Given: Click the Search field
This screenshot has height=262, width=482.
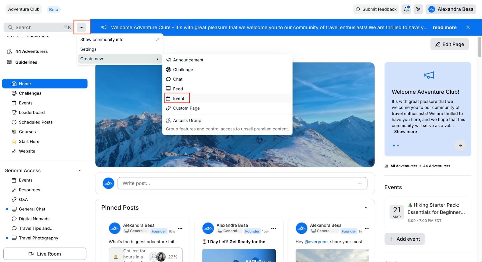Looking at the screenshot, I should pyautogui.click(x=39, y=27).
